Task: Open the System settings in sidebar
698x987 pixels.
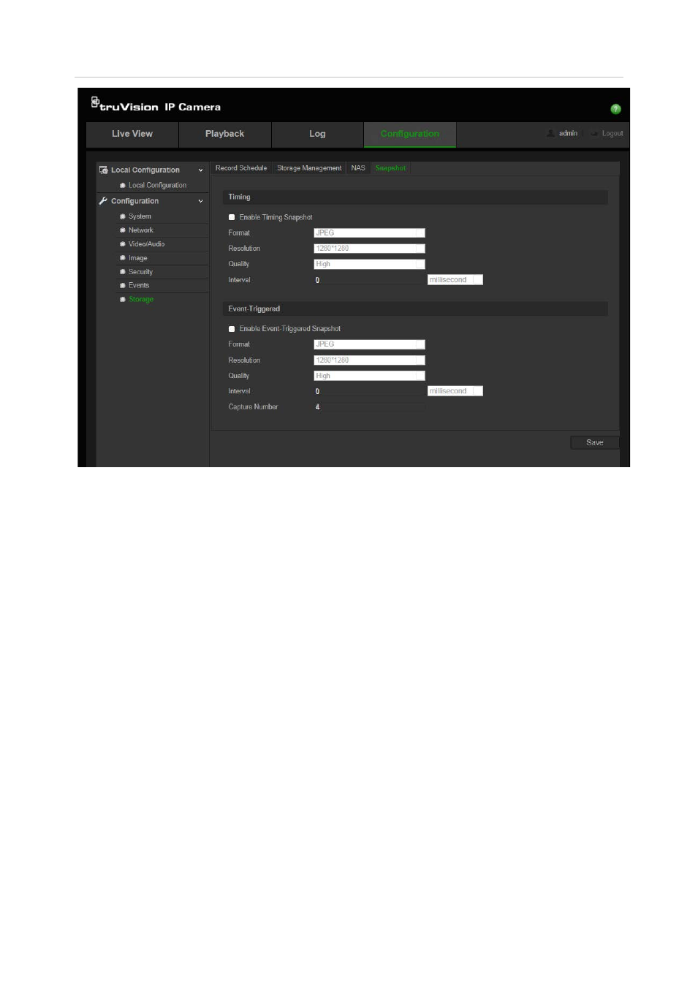Action: point(140,216)
